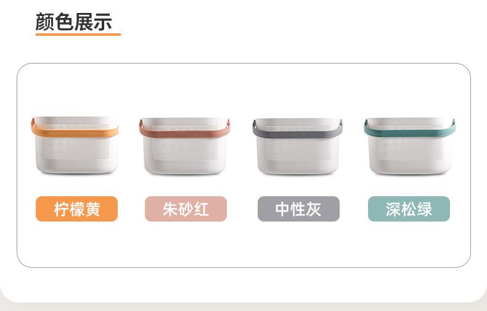This screenshot has height=311, width=487.
Task: Select the 柠檬黄 color label
Action: tap(76, 209)
